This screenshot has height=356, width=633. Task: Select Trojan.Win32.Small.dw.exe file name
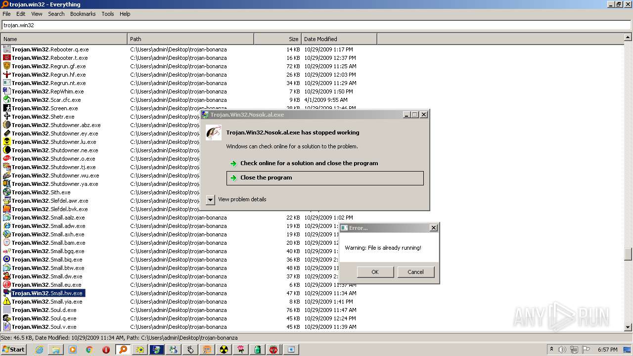click(x=47, y=276)
